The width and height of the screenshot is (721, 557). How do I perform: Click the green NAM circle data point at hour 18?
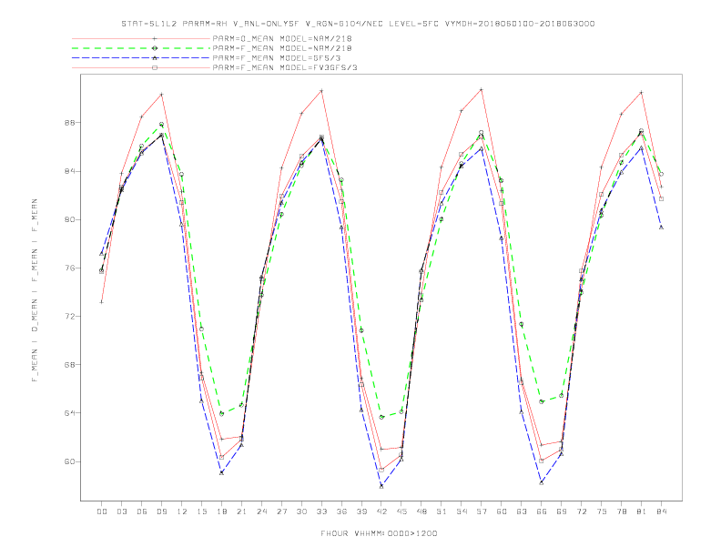[x=221, y=413]
